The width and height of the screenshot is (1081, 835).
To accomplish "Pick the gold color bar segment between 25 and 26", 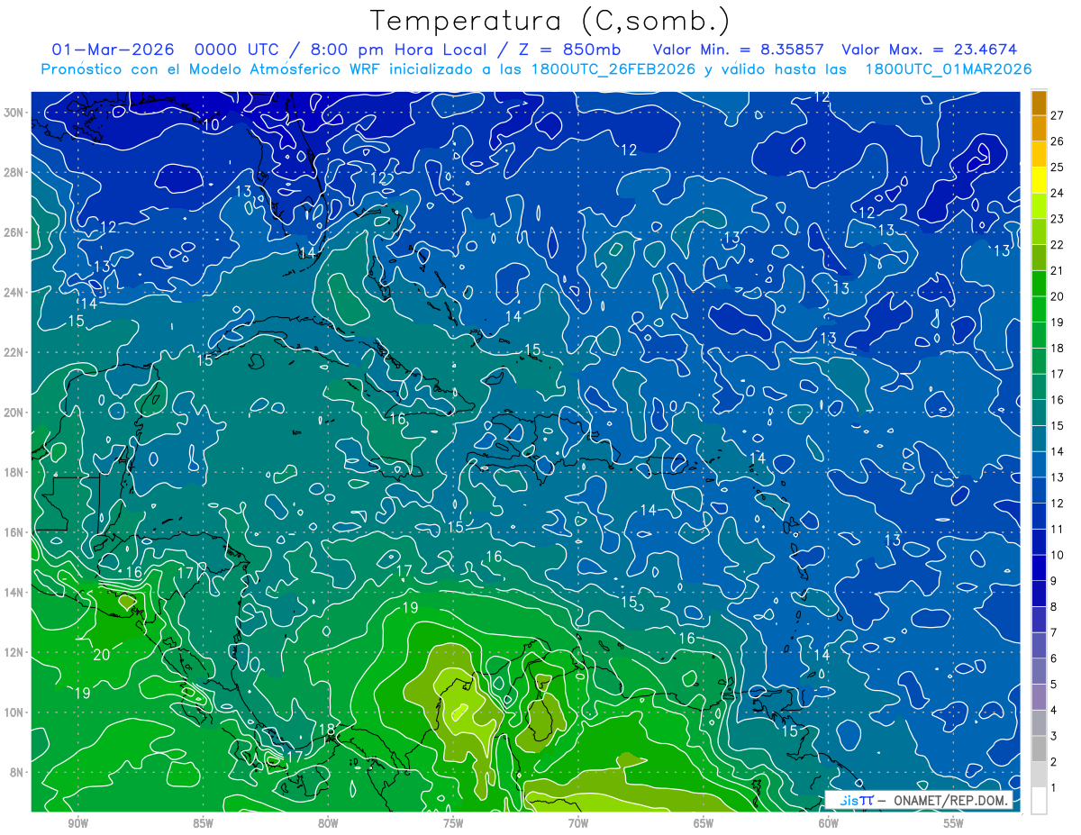I will tap(1039, 154).
